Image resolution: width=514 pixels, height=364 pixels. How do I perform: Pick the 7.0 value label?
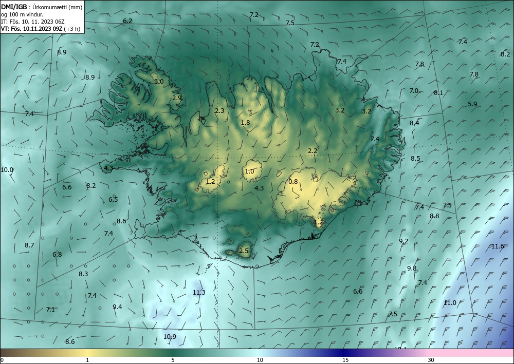414,91
